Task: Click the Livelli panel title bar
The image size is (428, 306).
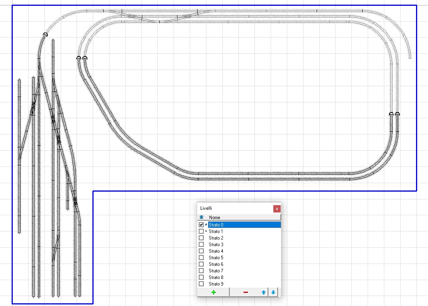Action: click(232, 209)
